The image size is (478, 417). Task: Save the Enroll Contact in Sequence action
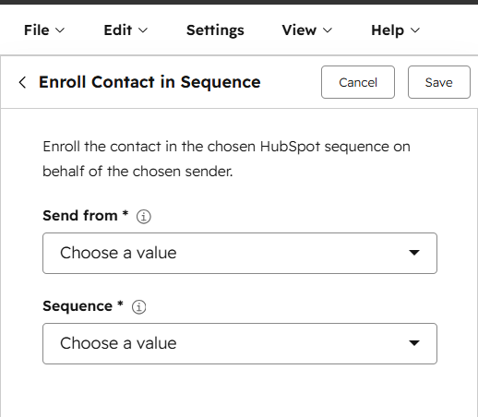(439, 82)
